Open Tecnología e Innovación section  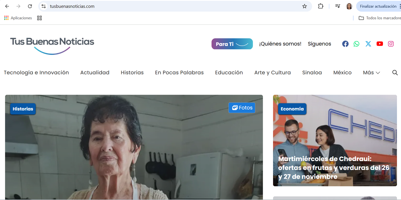point(36,73)
